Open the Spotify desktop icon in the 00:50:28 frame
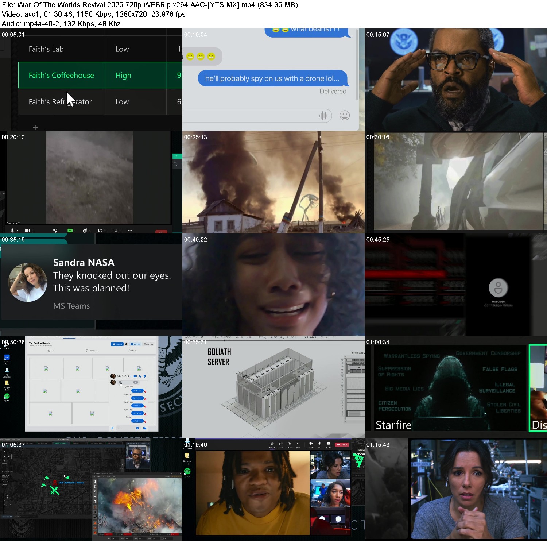This screenshot has width=547, height=541. 7,397
